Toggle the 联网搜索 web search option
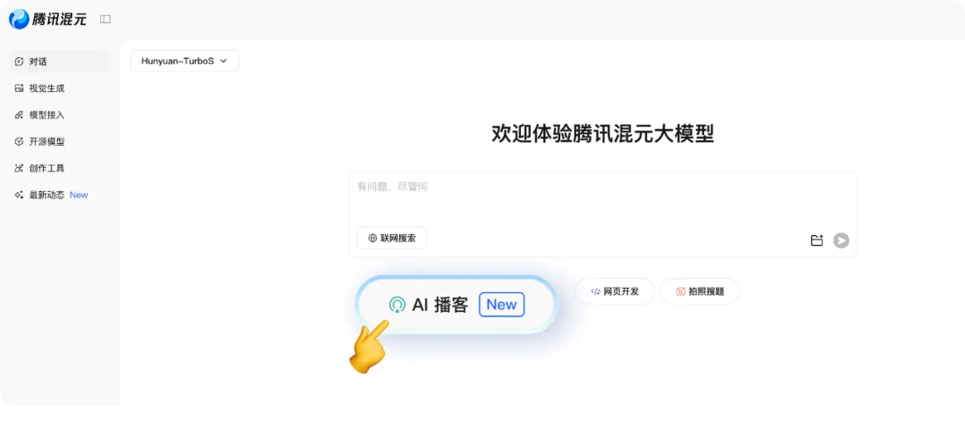The height and width of the screenshot is (437, 965). [392, 239]
